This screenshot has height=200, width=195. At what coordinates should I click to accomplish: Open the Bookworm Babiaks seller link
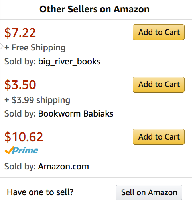click(x=76, y=114)
